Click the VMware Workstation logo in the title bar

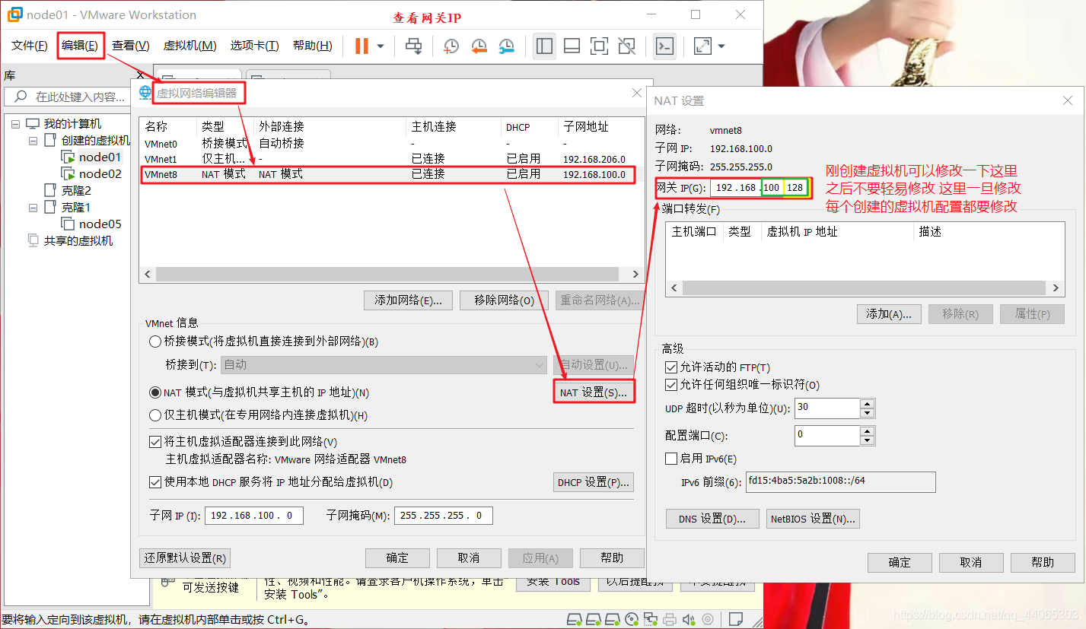[14, 14]
